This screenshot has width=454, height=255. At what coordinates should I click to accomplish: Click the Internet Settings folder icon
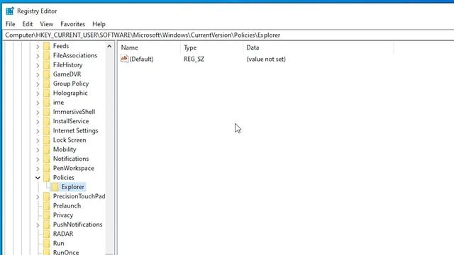coord(47,130)
